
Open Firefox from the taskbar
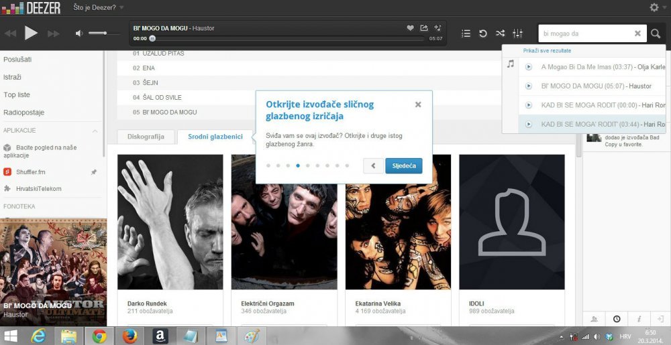click(x=130, y=336)
